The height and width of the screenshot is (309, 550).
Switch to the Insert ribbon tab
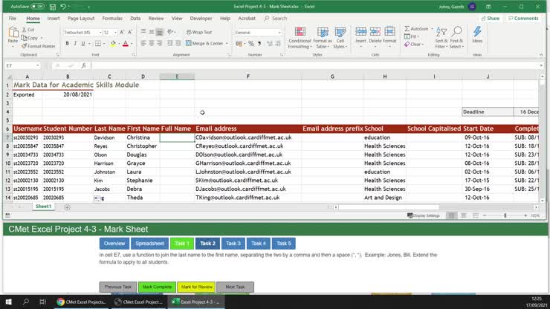click(54, 19)
